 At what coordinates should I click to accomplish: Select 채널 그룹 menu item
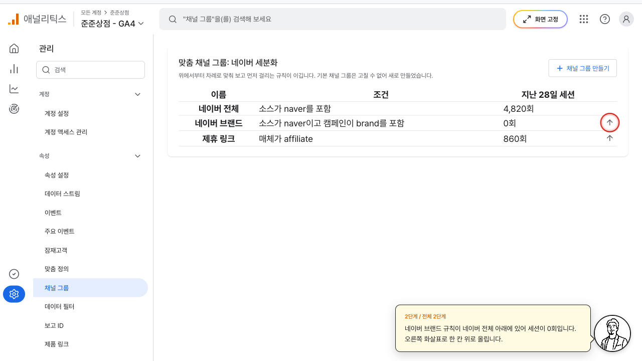90,288
